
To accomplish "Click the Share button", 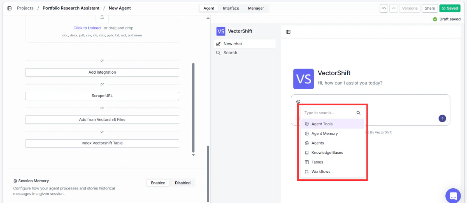I will tap(430, 8).
